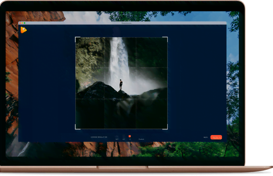
Task: Click the Next button
Action: point(216,137)
